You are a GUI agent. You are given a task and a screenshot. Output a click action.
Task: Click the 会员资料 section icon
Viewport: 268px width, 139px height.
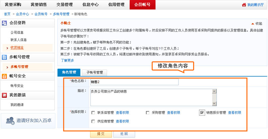coord(4,23)
